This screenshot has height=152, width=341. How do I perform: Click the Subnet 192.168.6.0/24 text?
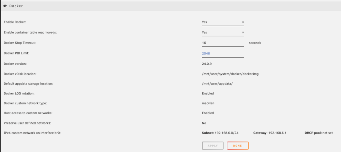pos(220,133)
